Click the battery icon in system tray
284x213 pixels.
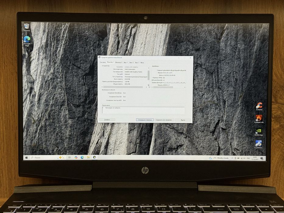pos(238,158)
